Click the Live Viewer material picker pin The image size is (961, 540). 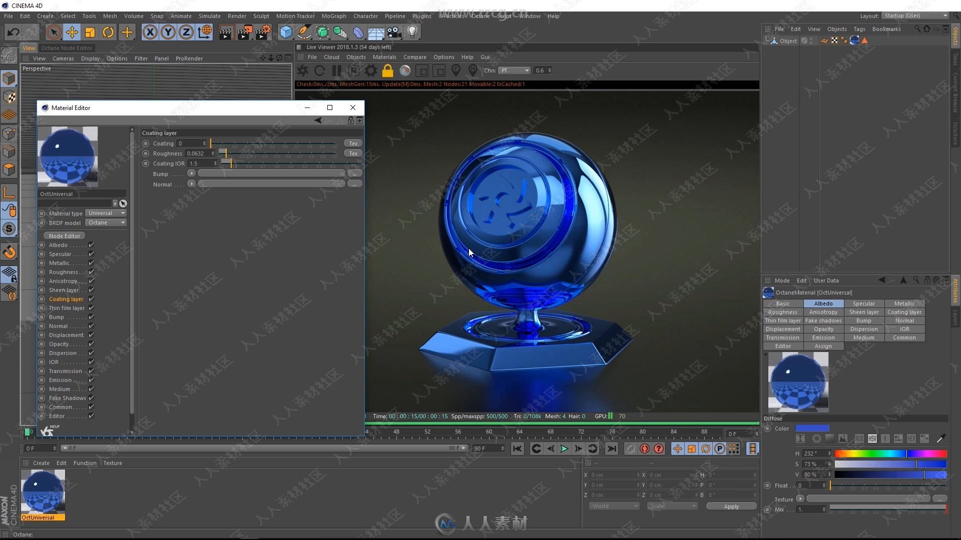[x=472, y=70]
